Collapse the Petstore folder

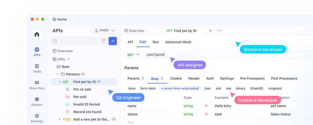pos(58,74)
